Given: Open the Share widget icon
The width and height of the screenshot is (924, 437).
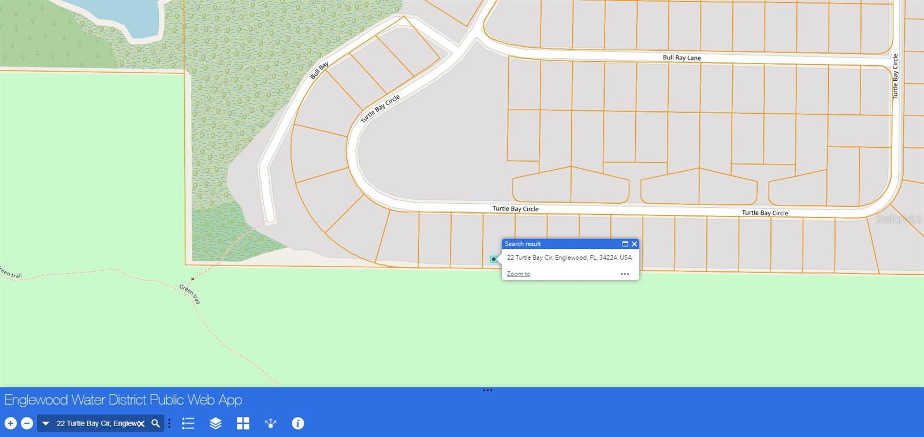Looking at the screenshot, I should coord(270,423).
